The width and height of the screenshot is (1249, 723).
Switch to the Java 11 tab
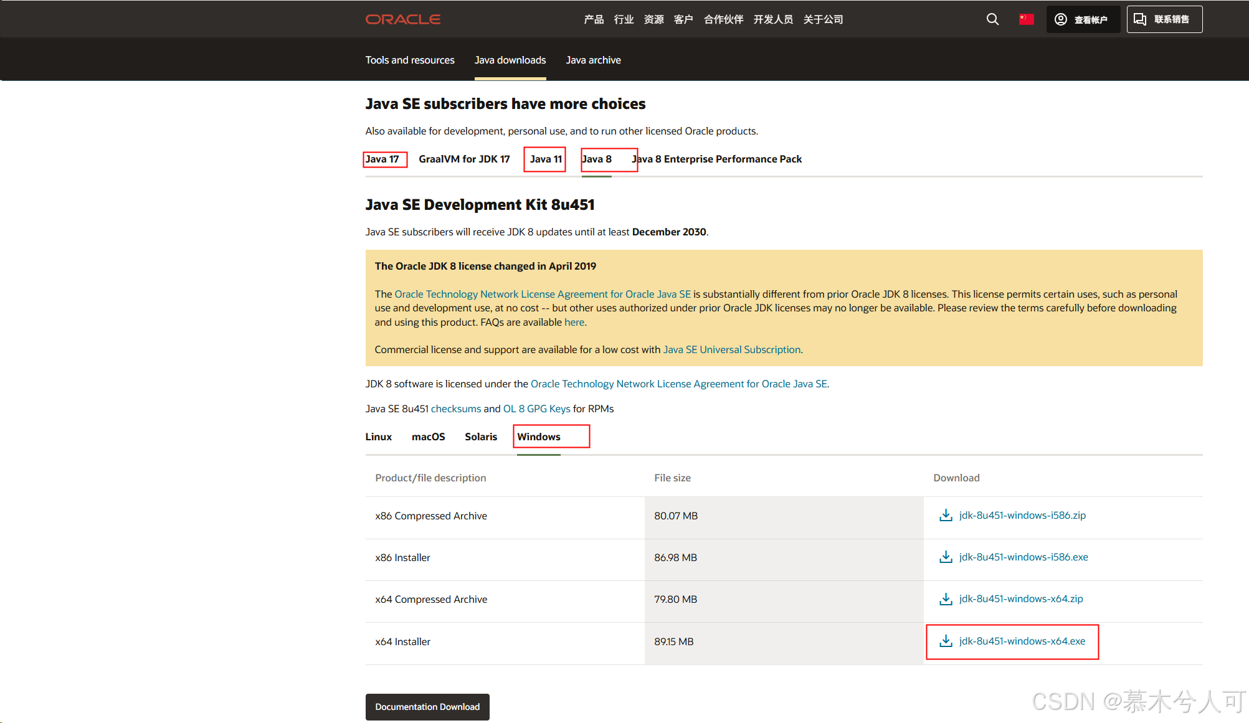point(546,159)
